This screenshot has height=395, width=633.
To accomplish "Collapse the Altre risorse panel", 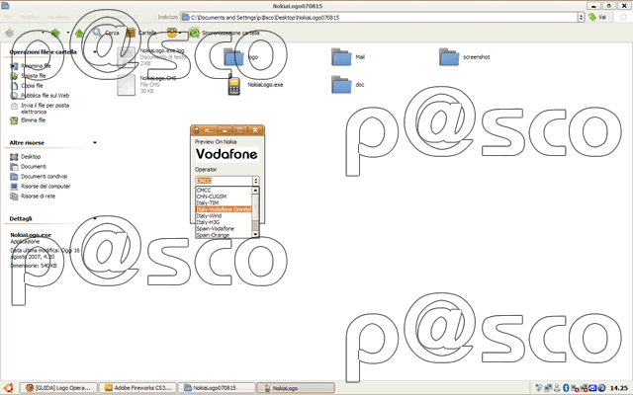I will point(95,142).
